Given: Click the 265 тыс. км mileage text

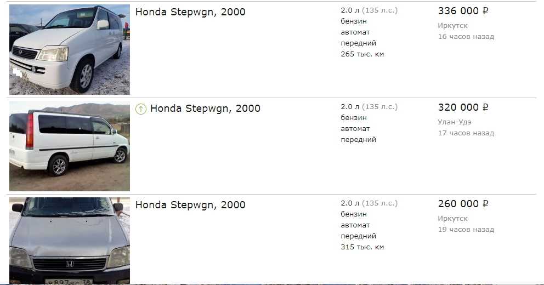Looking at the screenshot, I should click(362, 54).
